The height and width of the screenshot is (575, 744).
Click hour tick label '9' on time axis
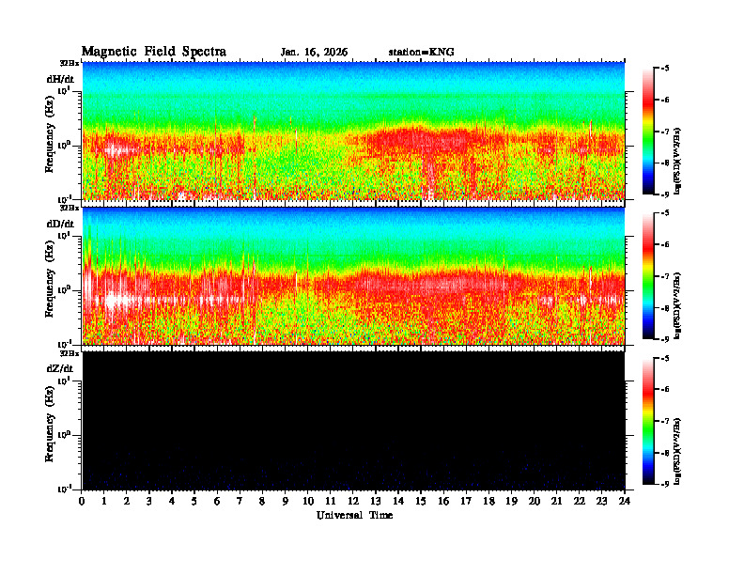pyautogui.click(x=286, y=502)
